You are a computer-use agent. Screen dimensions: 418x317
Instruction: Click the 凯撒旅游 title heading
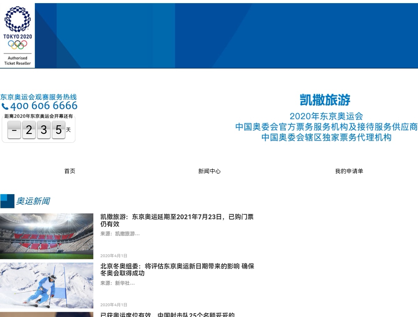coord(325,100)
